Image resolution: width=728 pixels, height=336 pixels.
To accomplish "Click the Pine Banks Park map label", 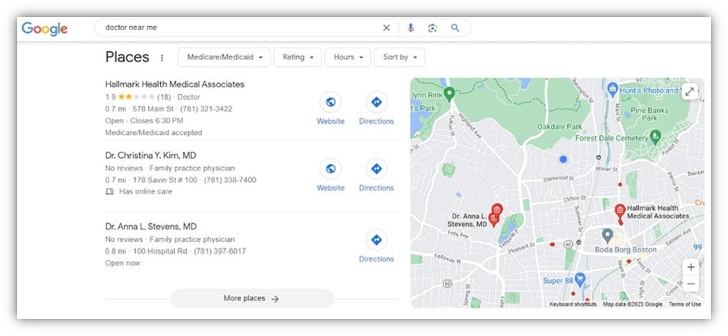I will (x=650, y=114).
